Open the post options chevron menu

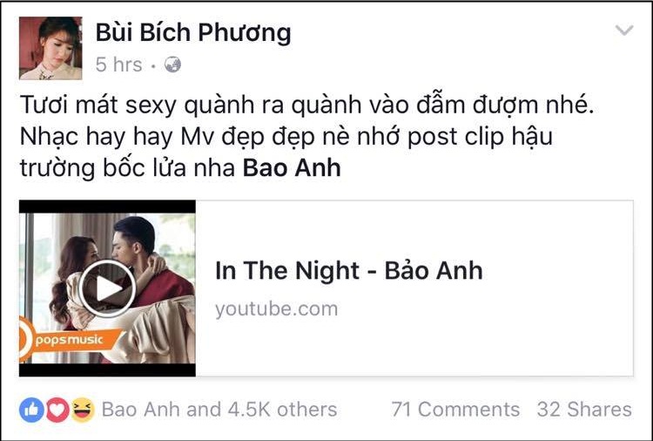pos(624,30)
